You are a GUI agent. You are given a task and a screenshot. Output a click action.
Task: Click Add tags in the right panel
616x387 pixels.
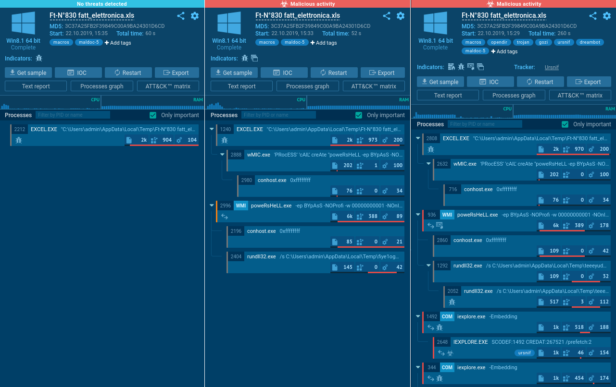point(504,51)
